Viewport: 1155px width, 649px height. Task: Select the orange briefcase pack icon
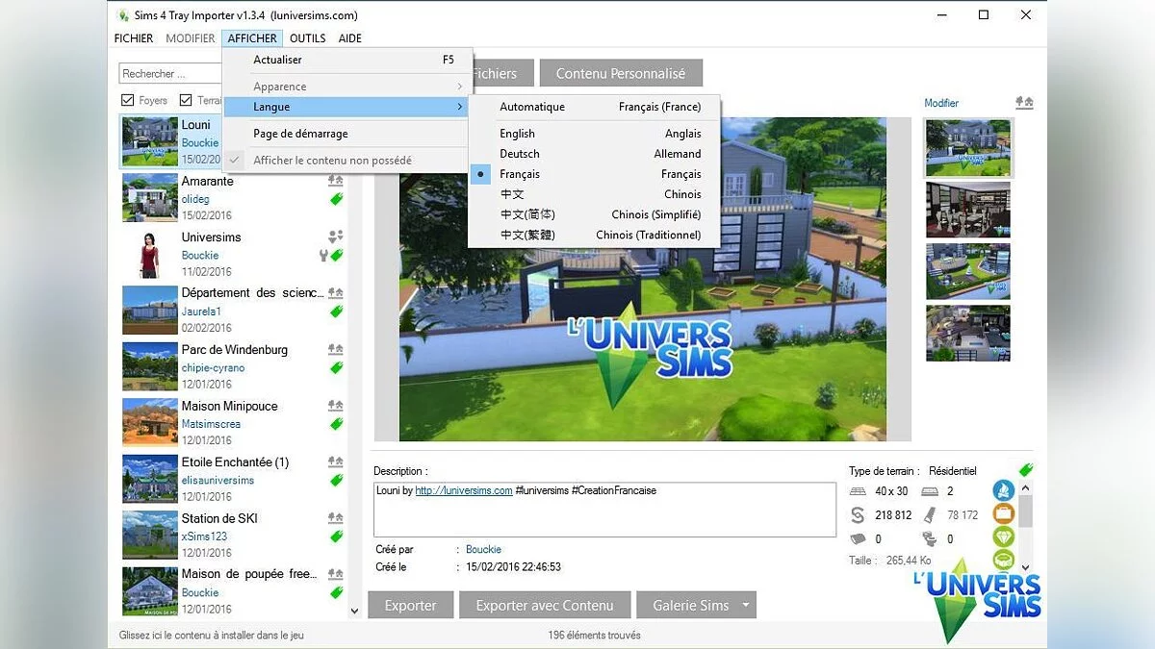click(x=1004, y=512)
